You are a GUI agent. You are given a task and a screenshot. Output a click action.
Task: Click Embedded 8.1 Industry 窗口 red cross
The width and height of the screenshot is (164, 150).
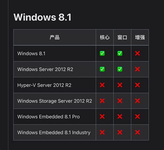(120, 132)
